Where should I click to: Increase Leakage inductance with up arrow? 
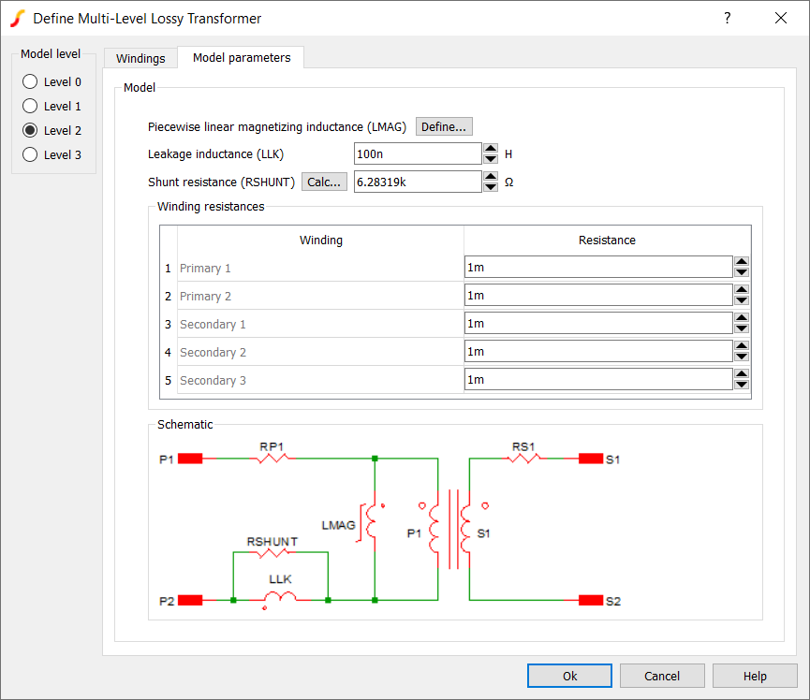pyautogui.click(x=491, y=148)
